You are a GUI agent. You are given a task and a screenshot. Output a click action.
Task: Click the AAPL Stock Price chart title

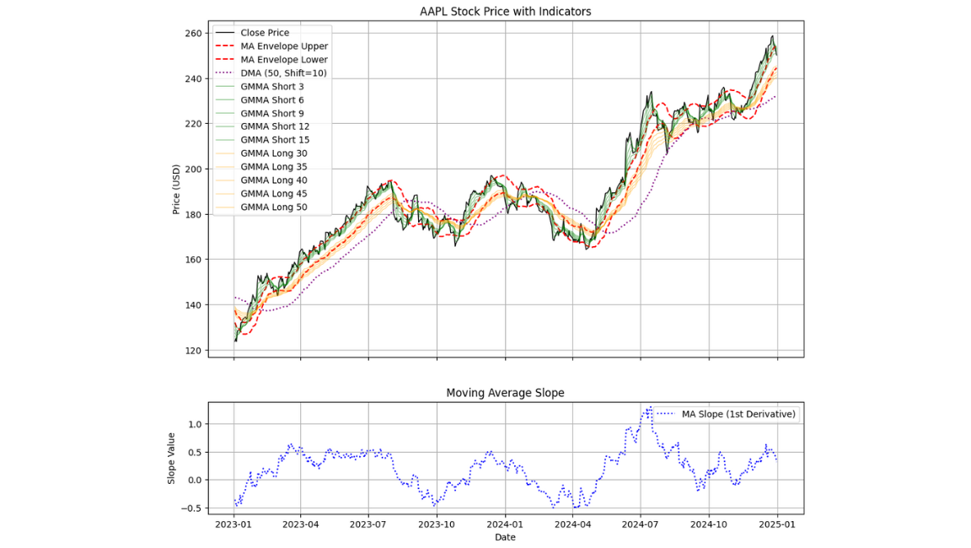click(506, 12)
